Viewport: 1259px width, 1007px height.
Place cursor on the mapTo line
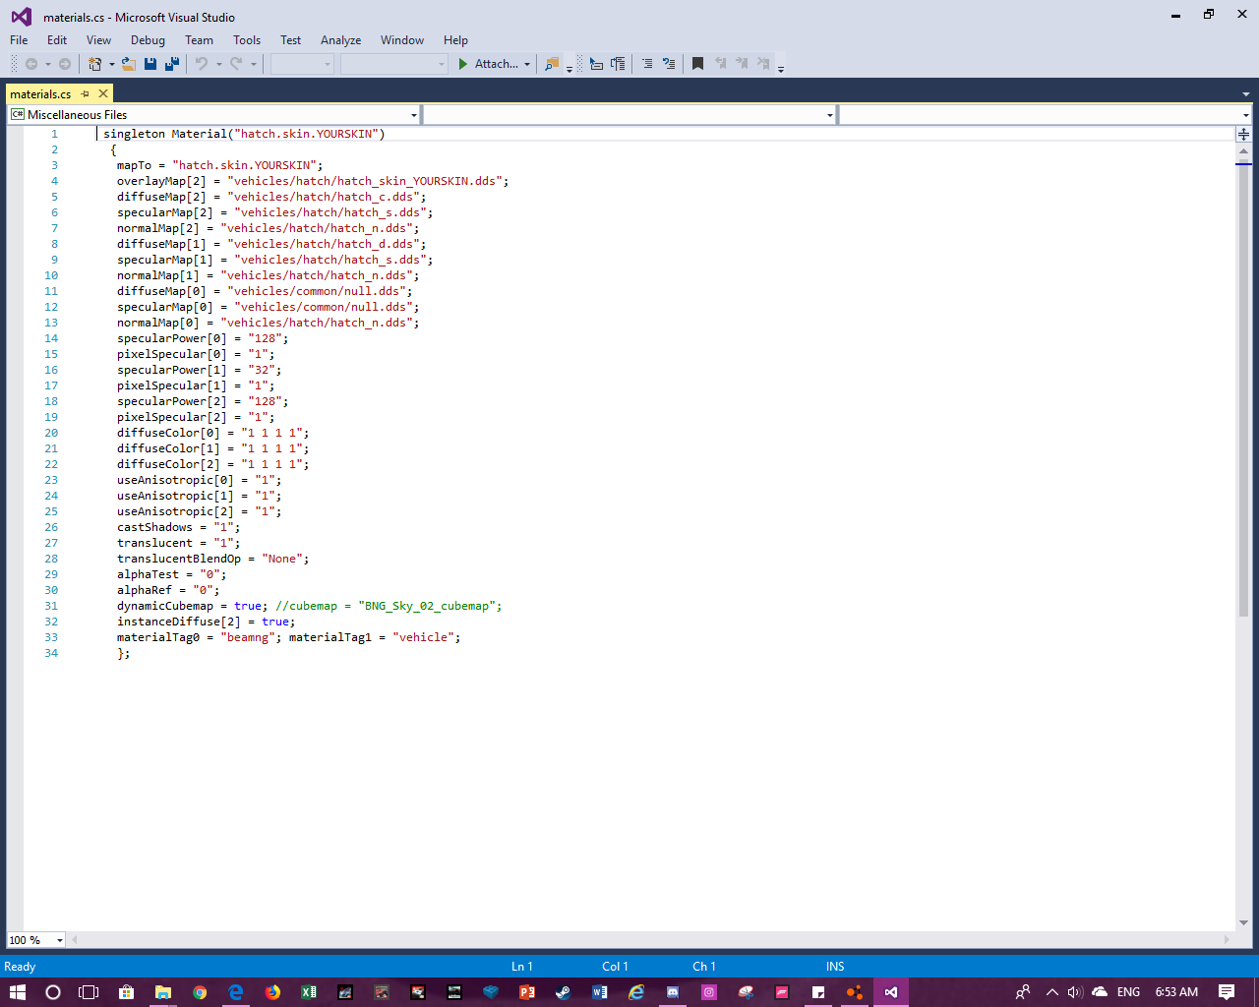tap(219, 165)
